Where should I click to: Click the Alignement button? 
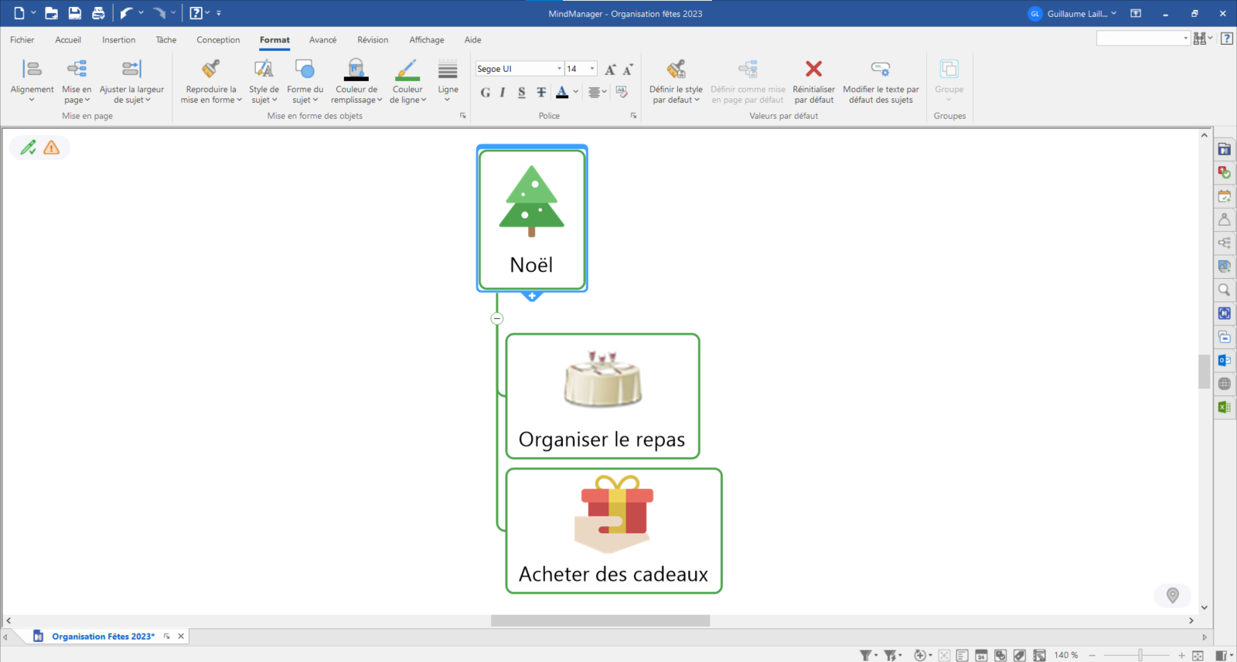pos(32,70)
